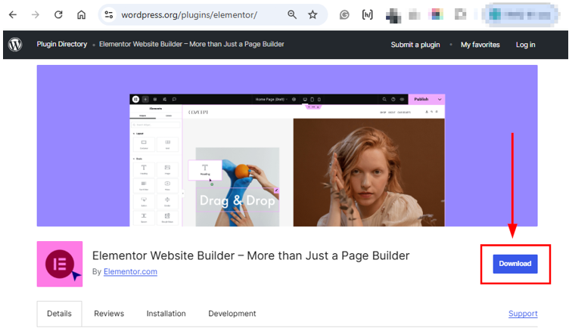The image size is (569, 328).
Task: Open the Hypothesis [h/] extension icon
Action: point(367,15)
